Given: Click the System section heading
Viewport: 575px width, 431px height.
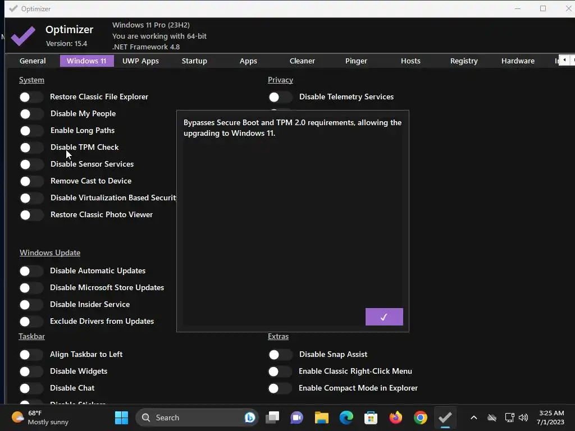Looking at the screenshot, I should click(31, 80).
